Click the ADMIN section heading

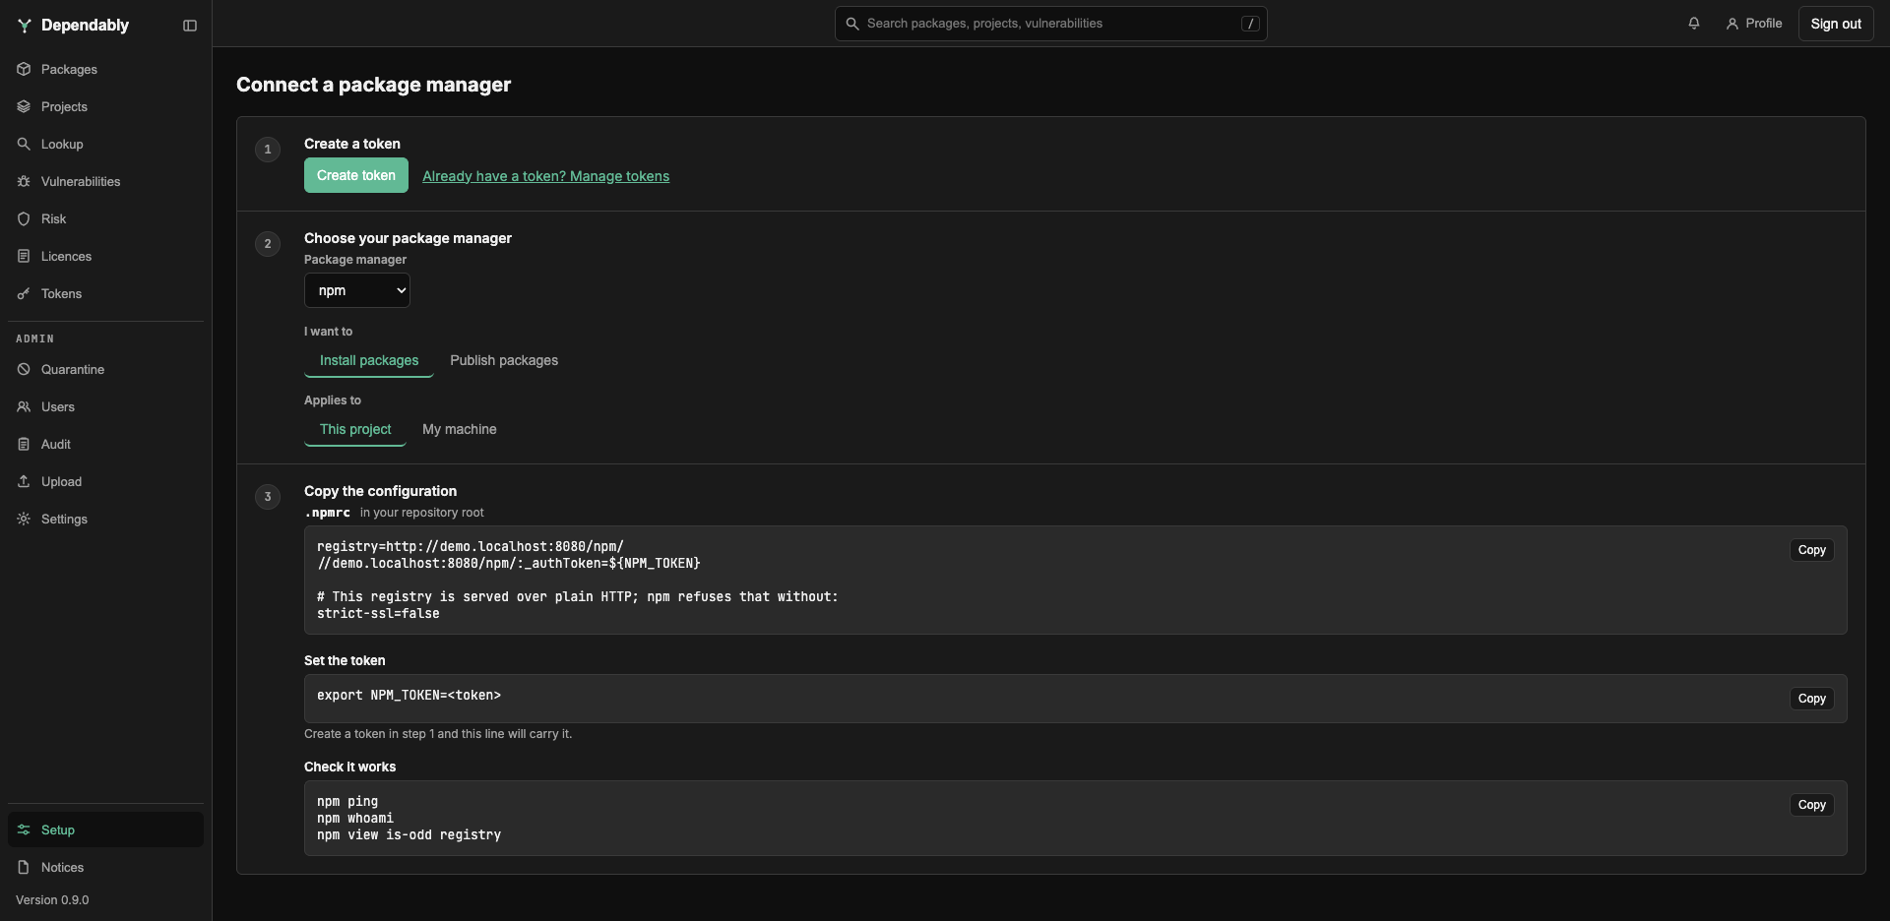pos(35,338)
